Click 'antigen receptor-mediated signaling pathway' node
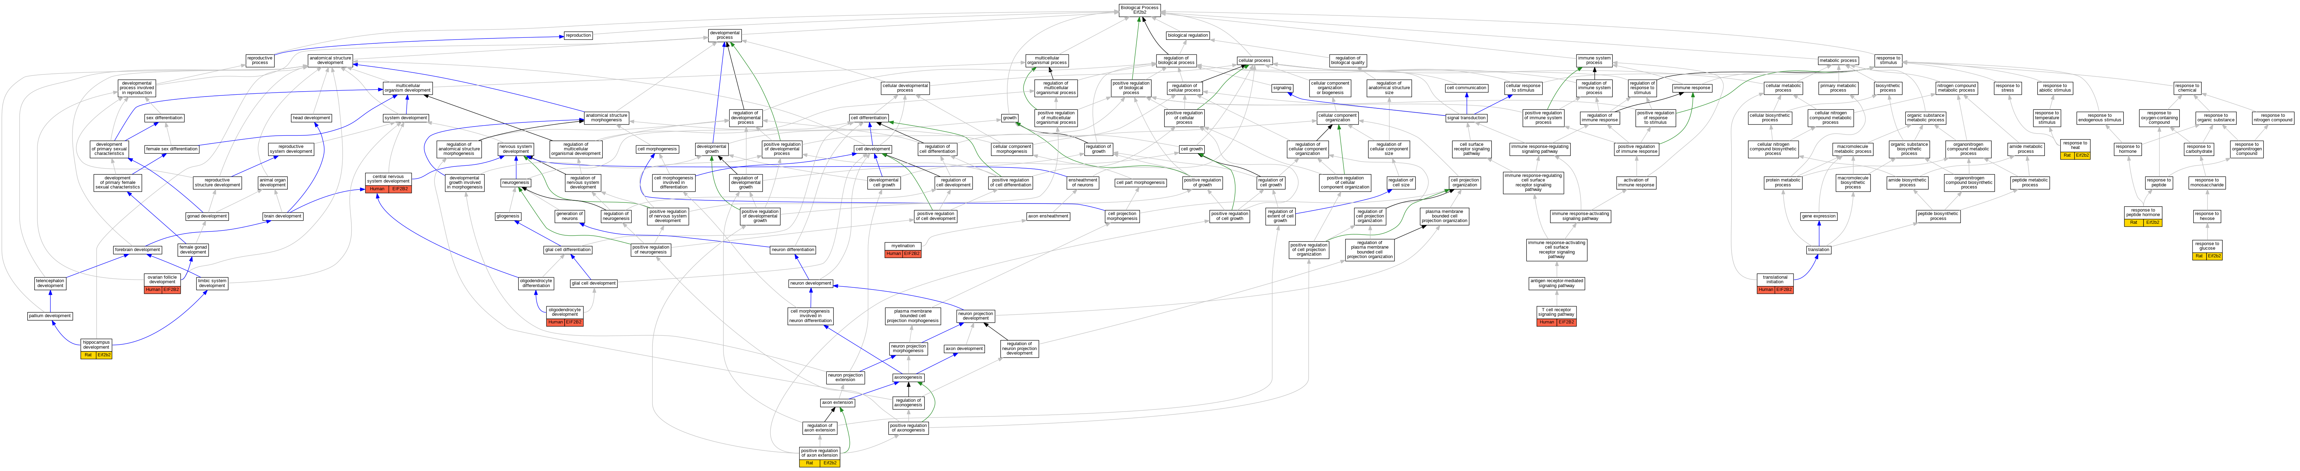 coord(1556,284)
